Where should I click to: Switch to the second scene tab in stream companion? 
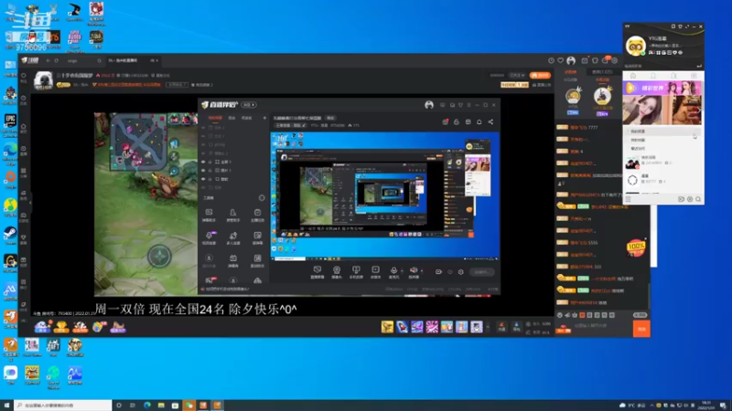click(x=231, y=118)
